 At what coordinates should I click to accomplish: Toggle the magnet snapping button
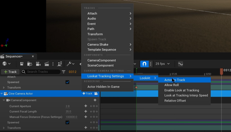(145, 64)
